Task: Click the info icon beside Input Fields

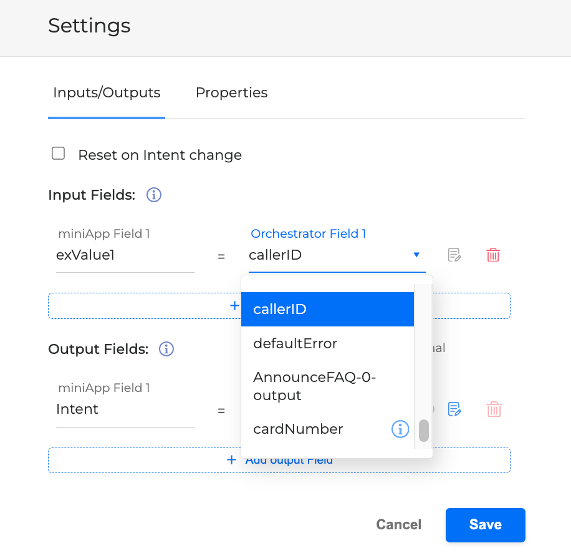Action: 154,195
